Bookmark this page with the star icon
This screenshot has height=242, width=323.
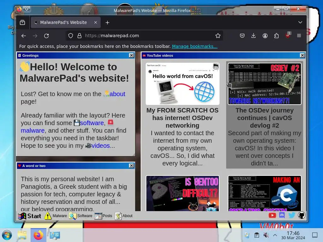click(218, 36)
